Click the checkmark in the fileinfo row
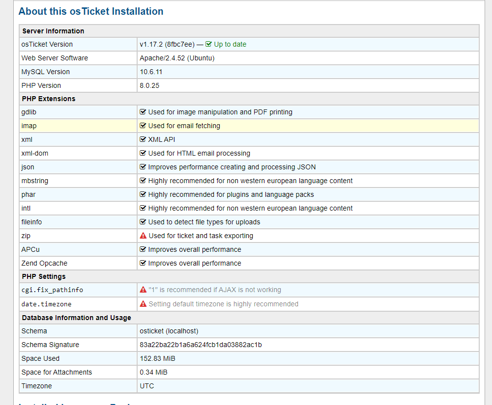This screenshot has height=405, width=492. point(143,222)
